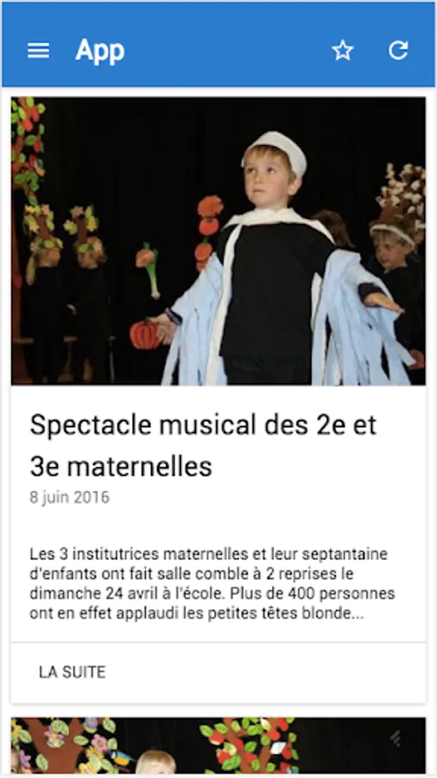
Task: Click empty footer area beside LA SUITE
Action: tap(268, 673)
